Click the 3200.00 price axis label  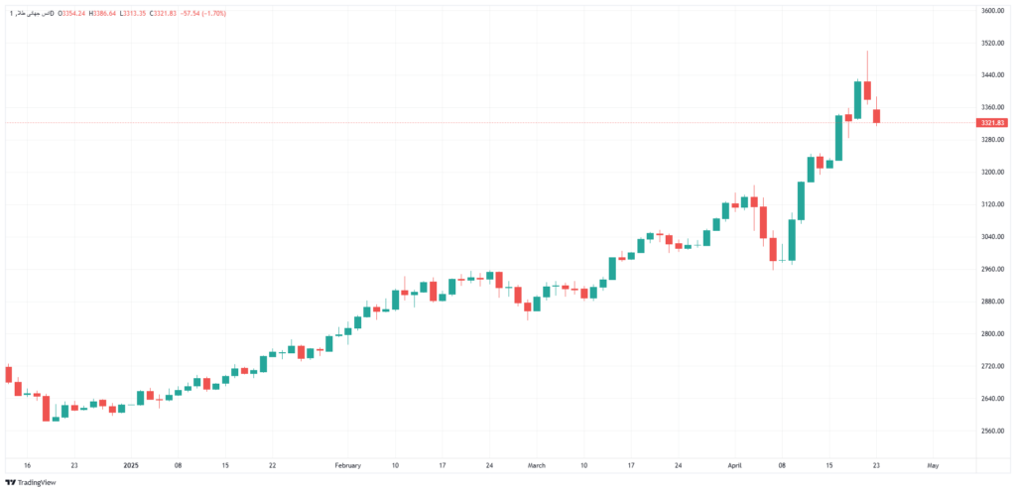pos(992,173)
